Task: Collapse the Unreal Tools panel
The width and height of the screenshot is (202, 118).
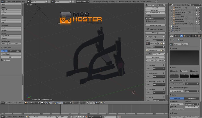Action: click(x=2, y=48)
